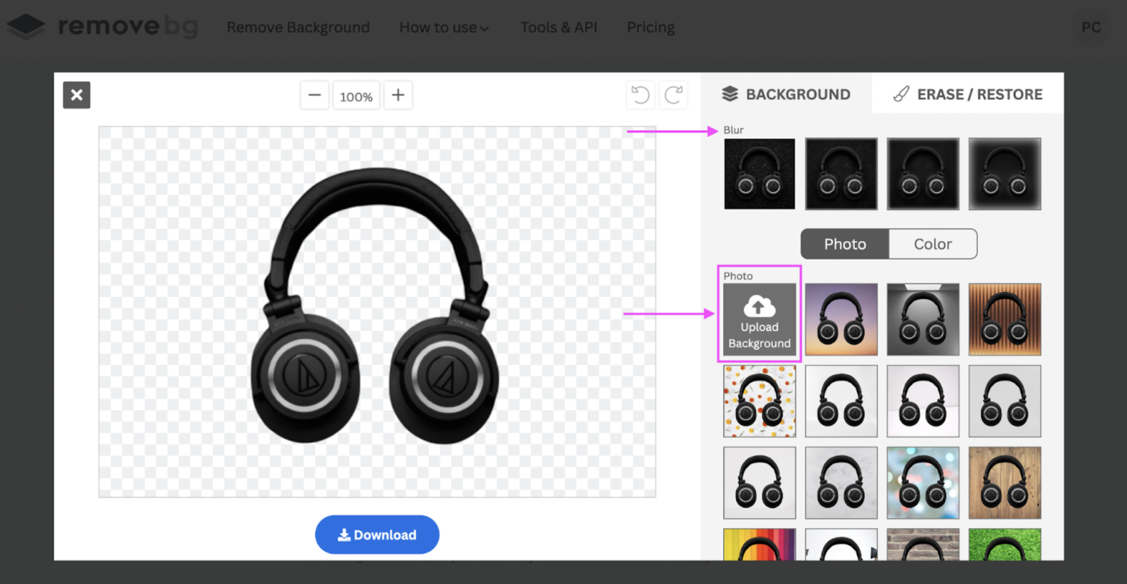Choose the gray spotlight studio background
1127x584 pixels.
(x=923, y=319)
